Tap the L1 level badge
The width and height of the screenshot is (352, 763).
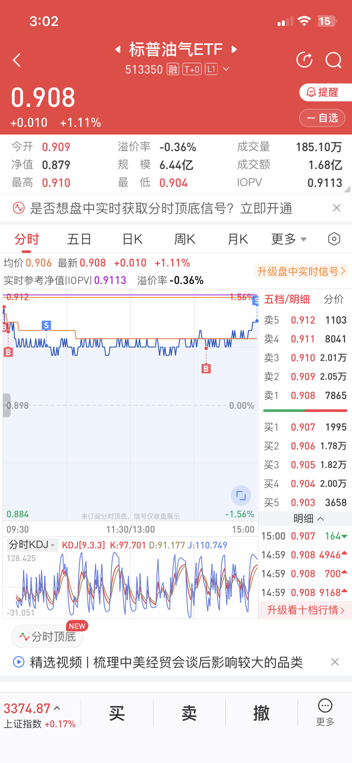click(x=211, y=69)
